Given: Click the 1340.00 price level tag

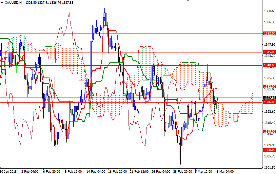Looking at the screenshot, I should 269,65.
